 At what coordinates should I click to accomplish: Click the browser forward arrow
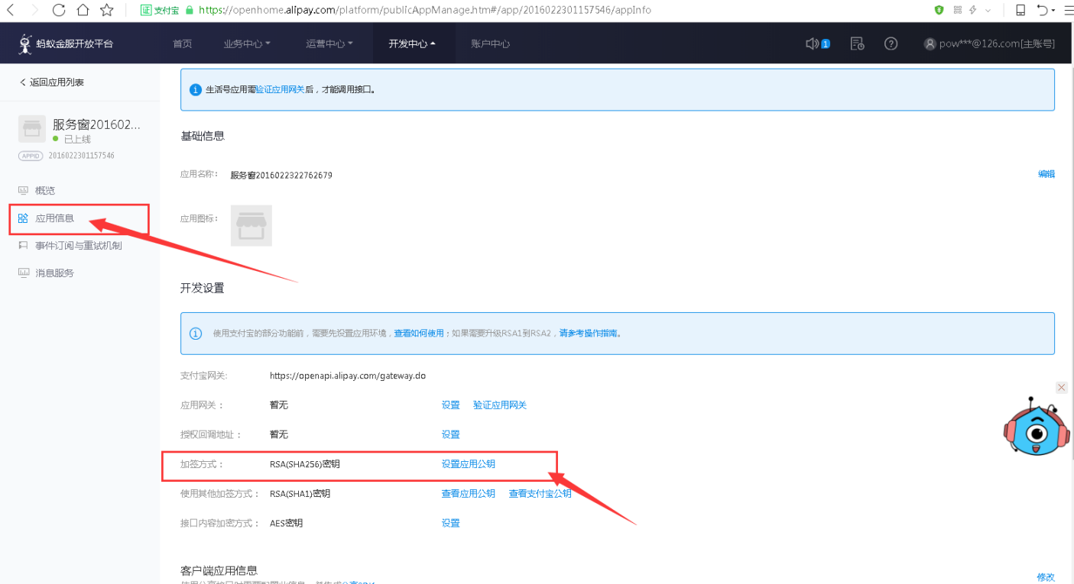pyautogui.click(x=34, y=10)
